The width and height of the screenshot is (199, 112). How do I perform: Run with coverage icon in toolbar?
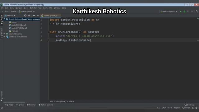(188, 12)
